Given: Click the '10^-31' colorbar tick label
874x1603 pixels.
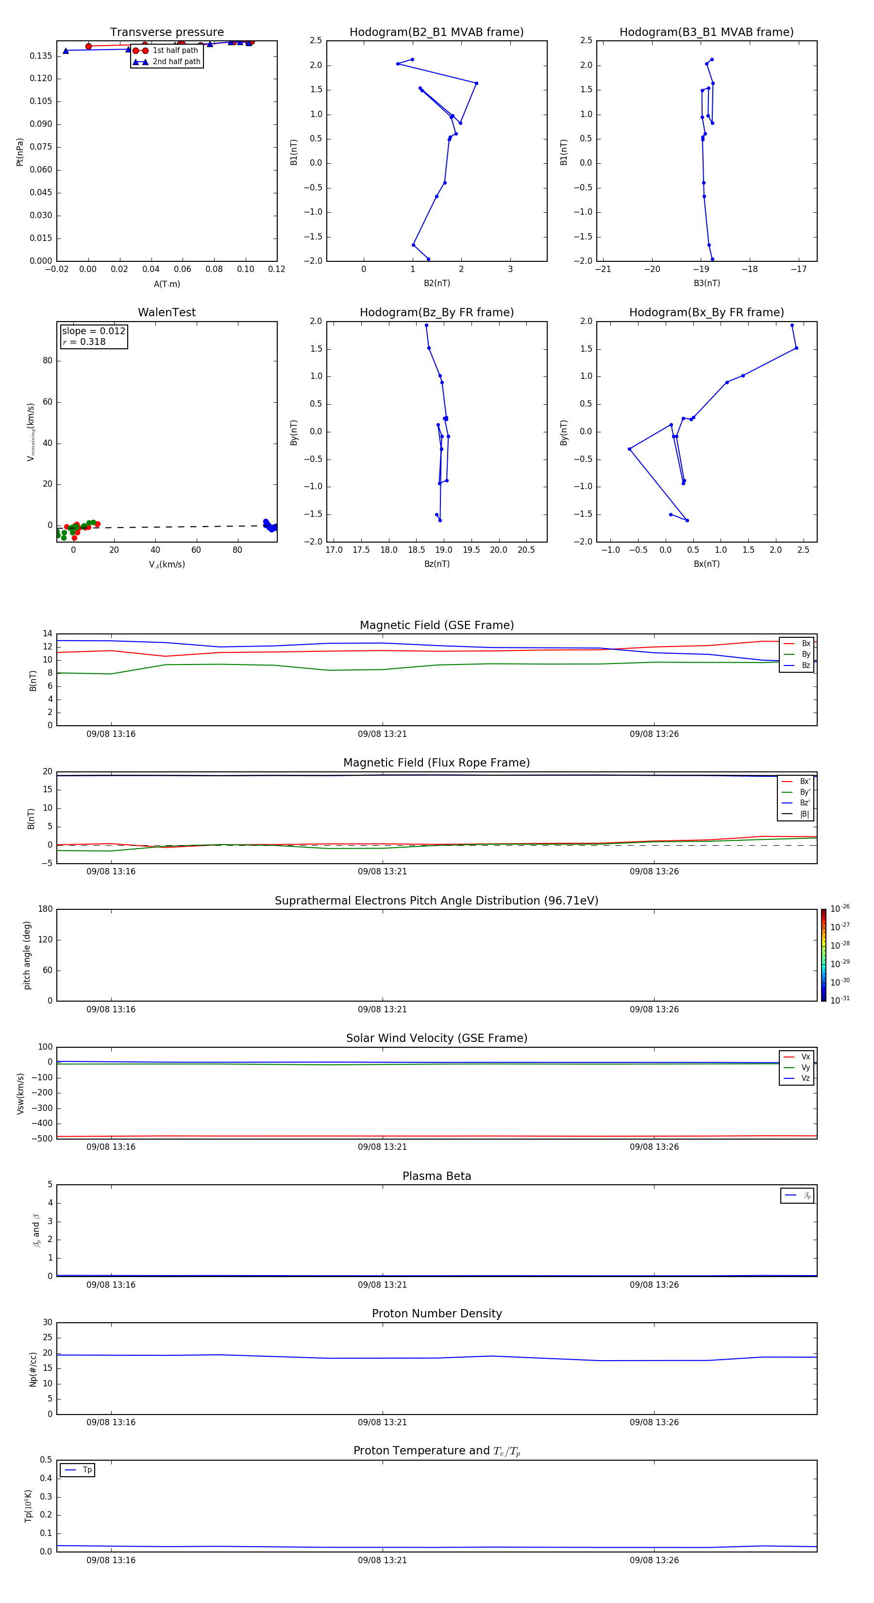Looking at the screenshot, I should pos(840,1000).
